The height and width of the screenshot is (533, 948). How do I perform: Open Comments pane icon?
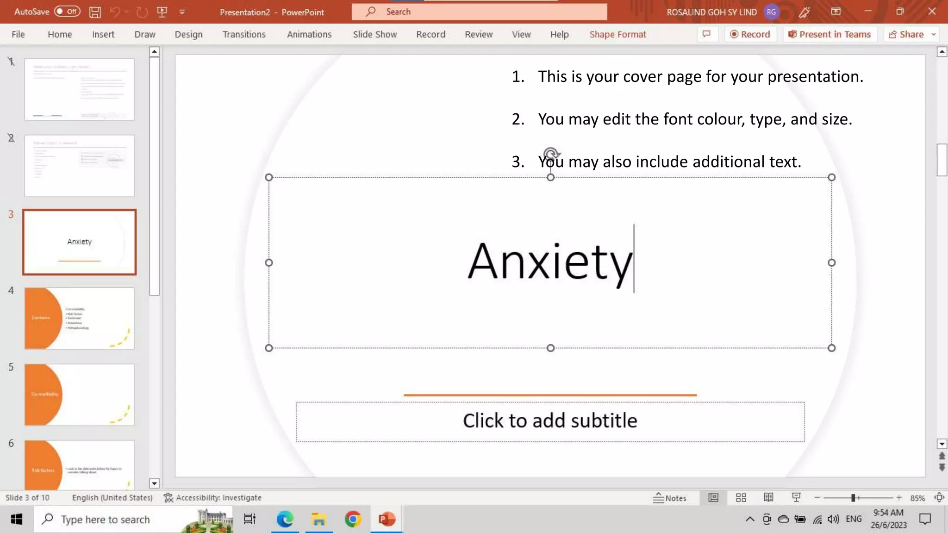(x=707, y=34)
